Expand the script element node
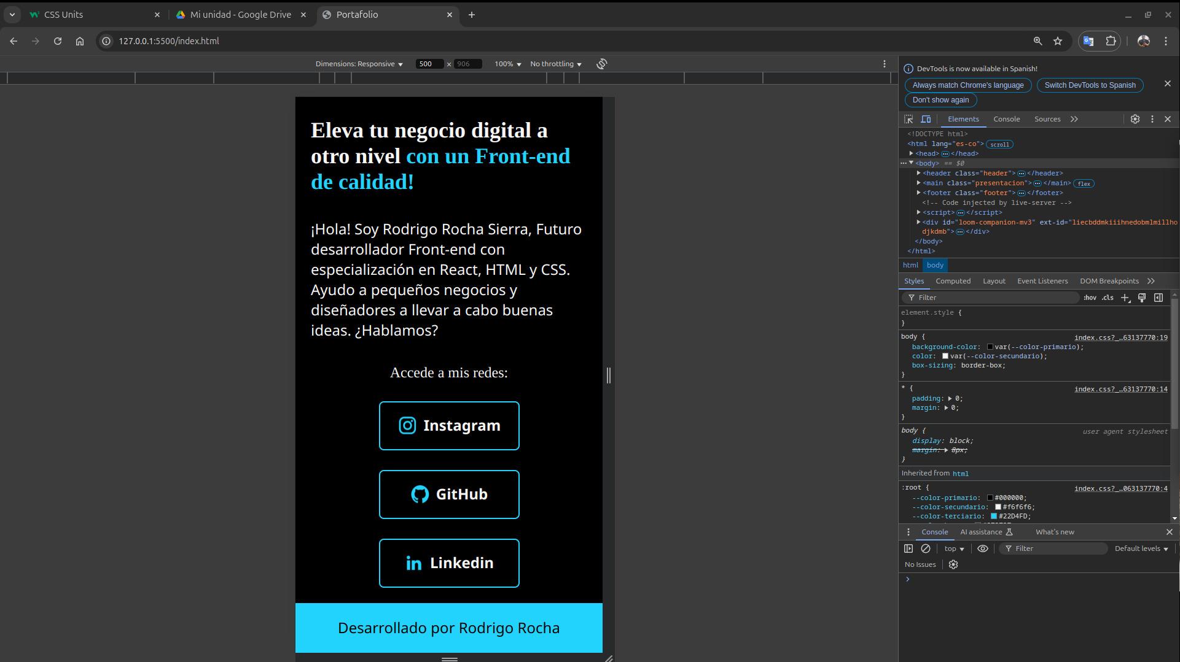Viewport: 1180px width, 662px height. pyautogui.click(x=919, y=212)
